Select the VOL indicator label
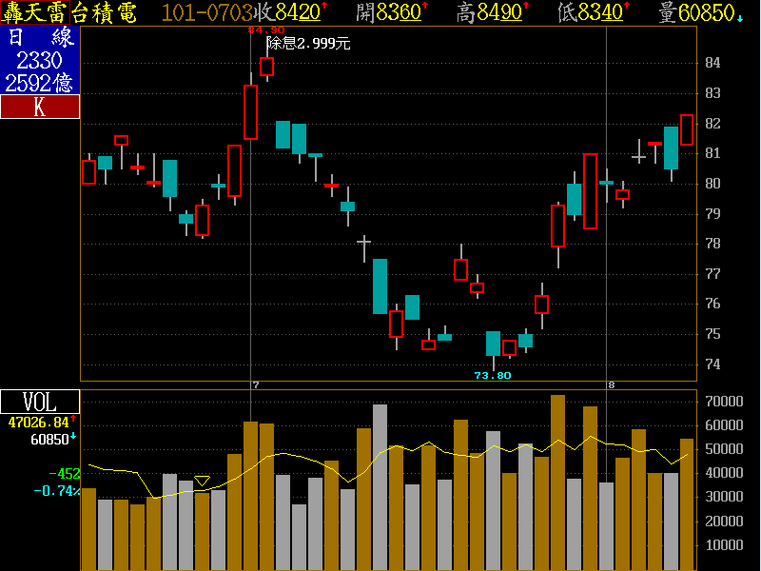The image size is (761, 571). click(x=40, y=402)
